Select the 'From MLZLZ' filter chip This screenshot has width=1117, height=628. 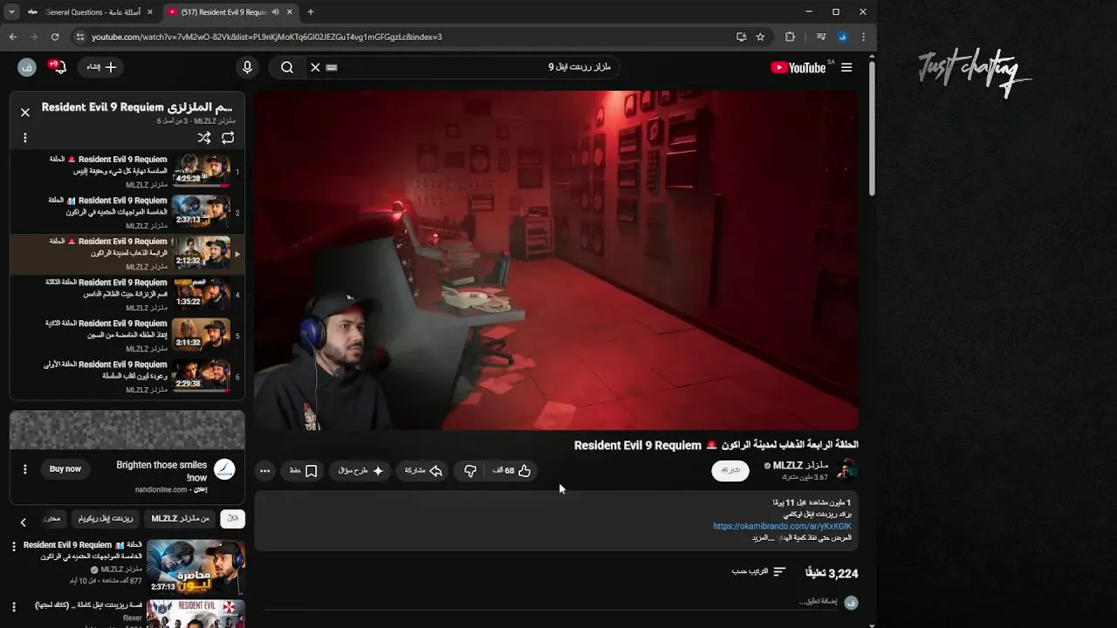[180, 519]
